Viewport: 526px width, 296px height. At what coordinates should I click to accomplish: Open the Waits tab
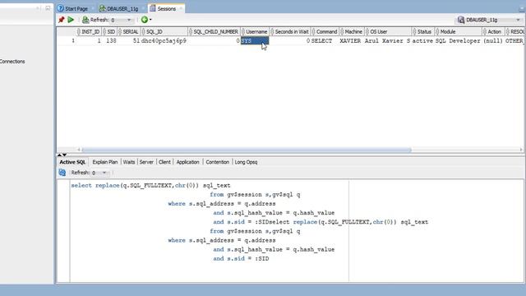click(x=129, y=162)
